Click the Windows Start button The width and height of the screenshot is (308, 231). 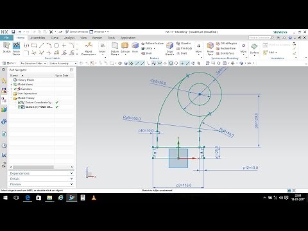click(5, 198)
